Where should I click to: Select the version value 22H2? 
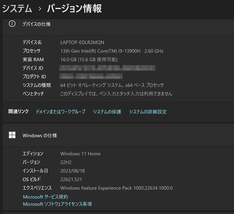click(66, 162)
